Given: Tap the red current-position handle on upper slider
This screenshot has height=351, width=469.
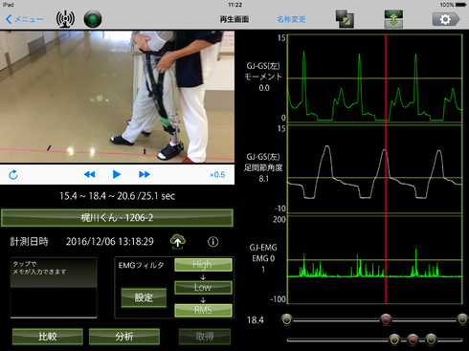Looking at the screenshot, I should click(386, 319).
